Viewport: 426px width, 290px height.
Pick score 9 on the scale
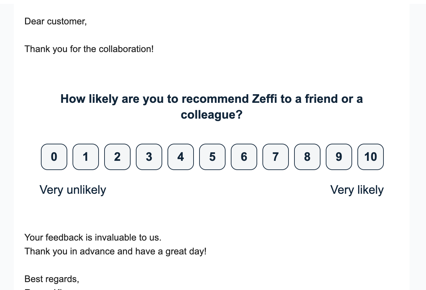[x=339, y=157]
